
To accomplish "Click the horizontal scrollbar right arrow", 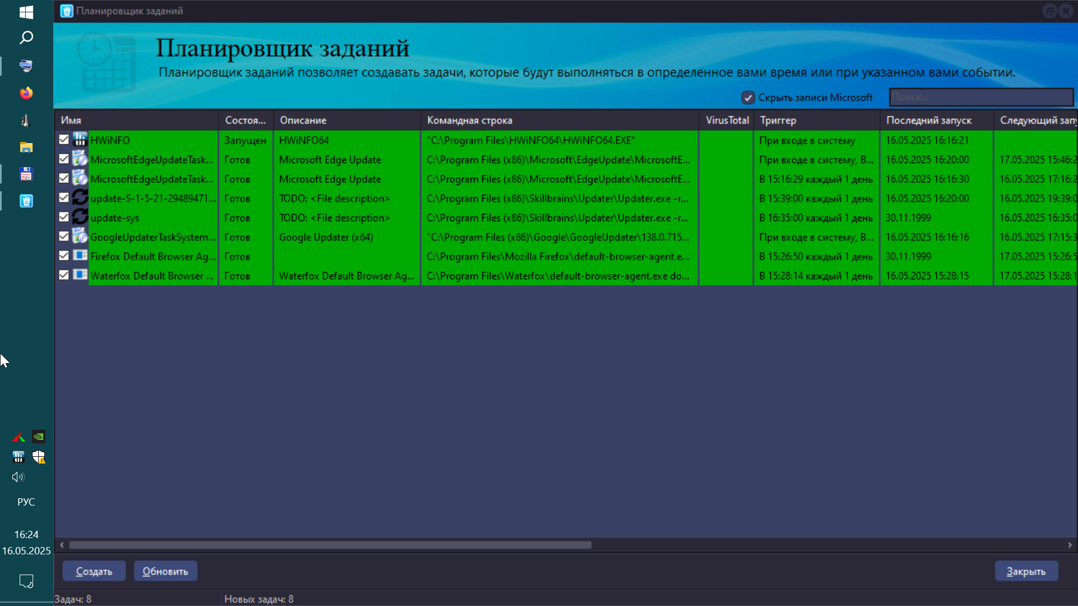I will (1070, 545).
